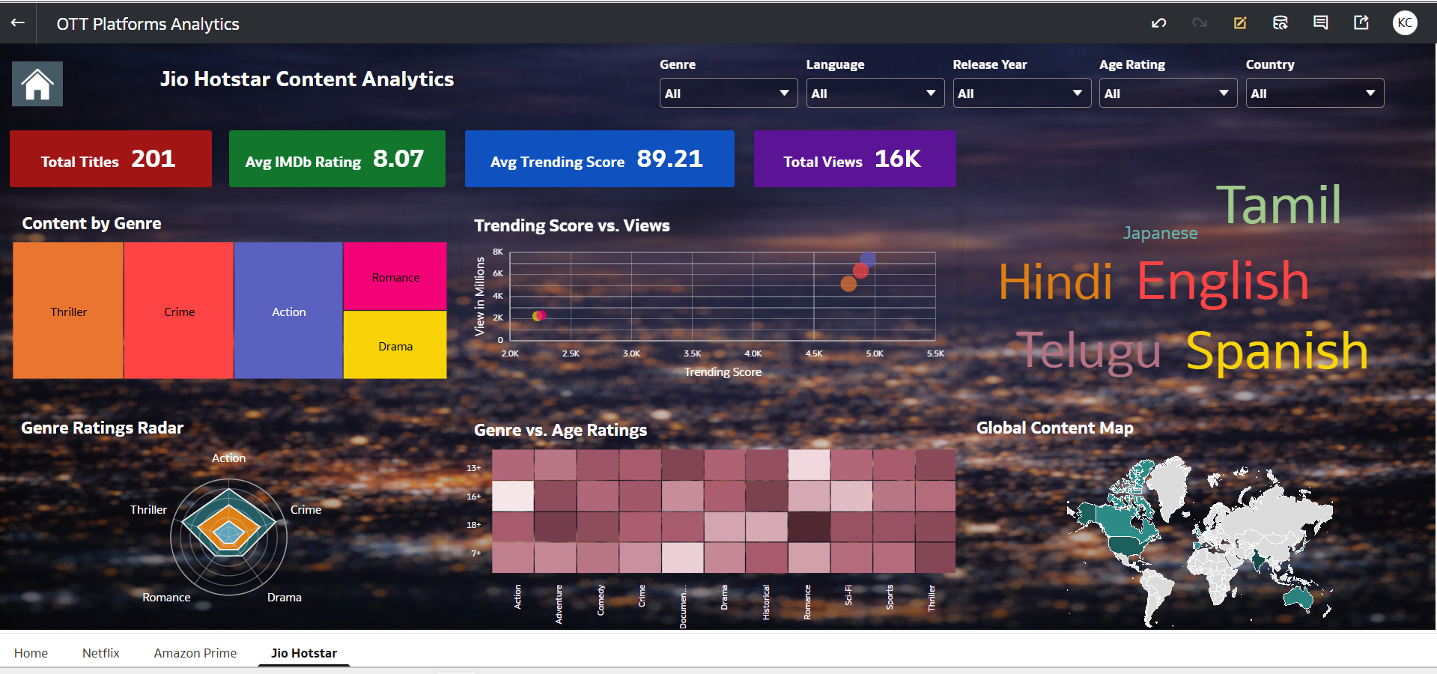
Task: Click English in the word cloud
Action: tap(1223, 282)
